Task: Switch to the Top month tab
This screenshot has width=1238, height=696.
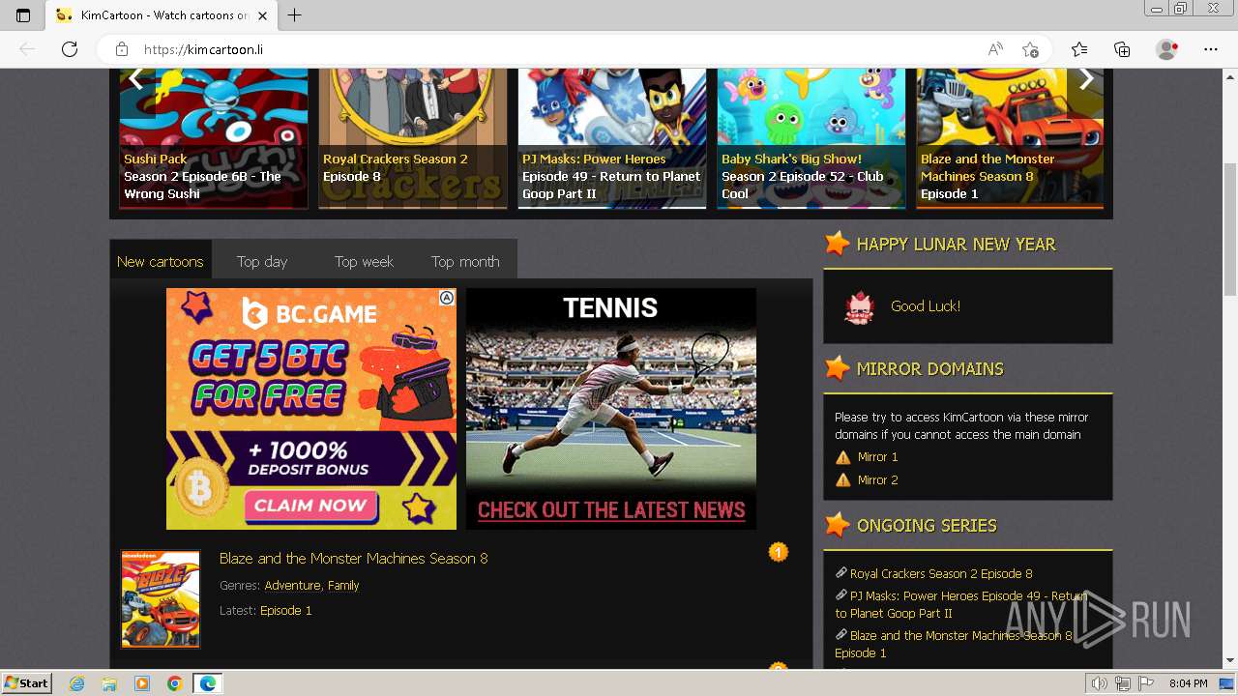Action: [465, 261]
